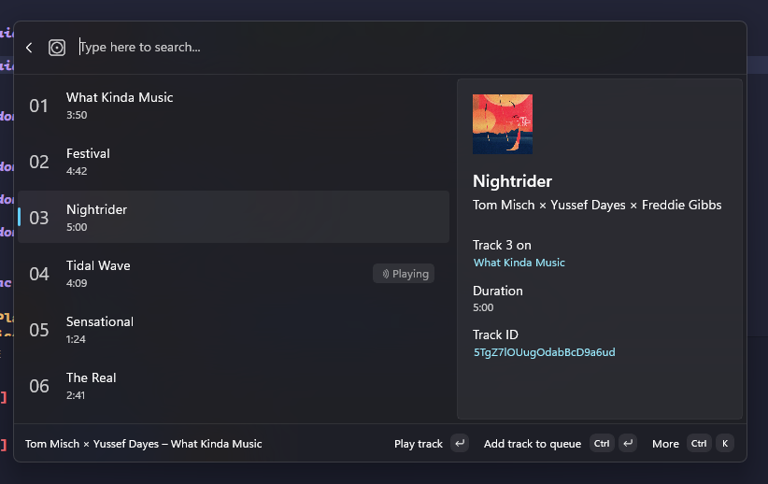Click the Nightrider title in details panel
The image size is (768, 484).
[512, 181]
